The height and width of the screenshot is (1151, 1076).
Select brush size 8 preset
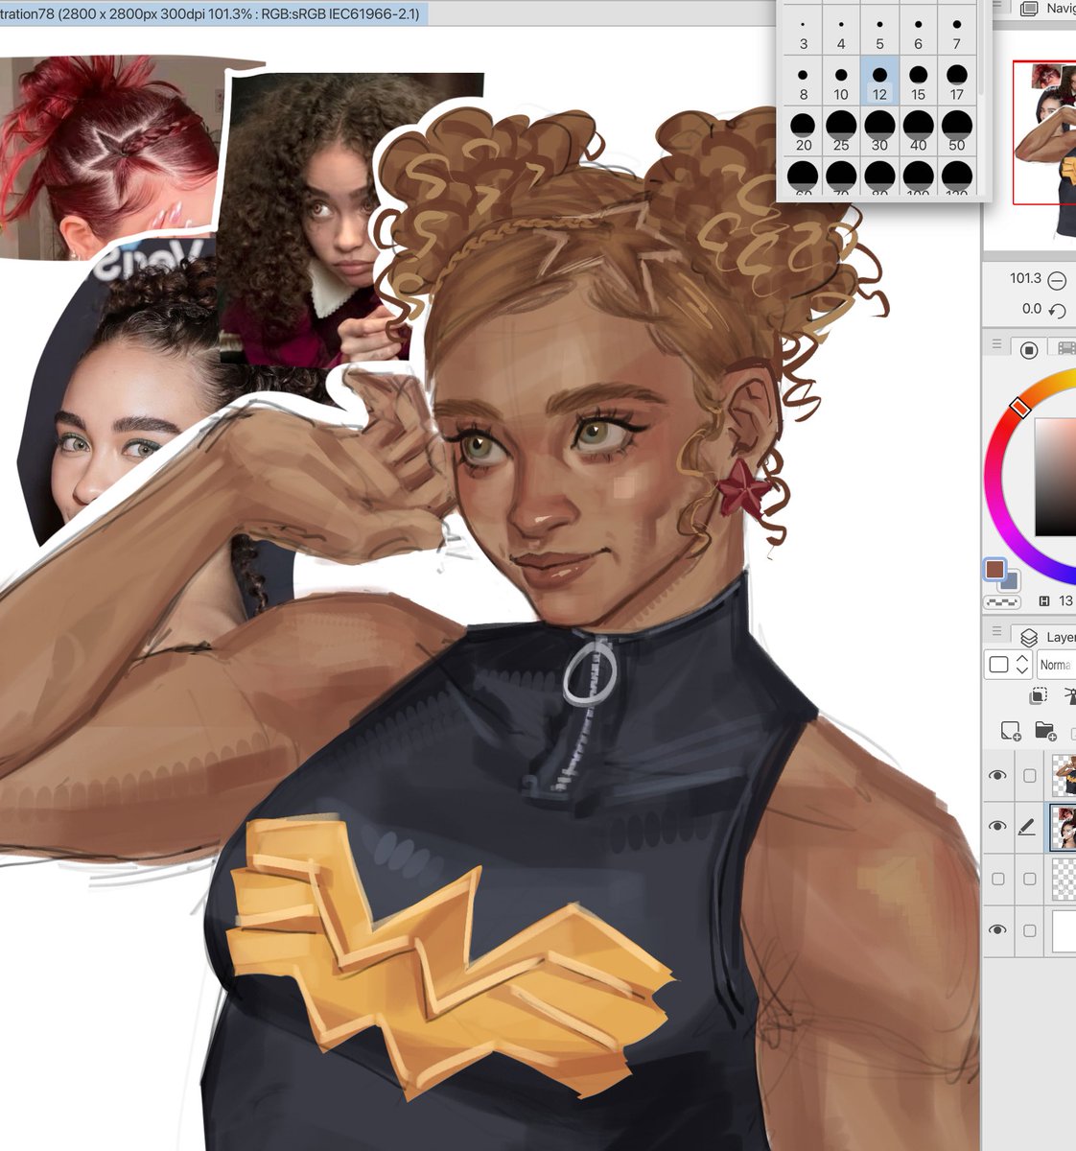pyautogui.click(x=803, y=81)
